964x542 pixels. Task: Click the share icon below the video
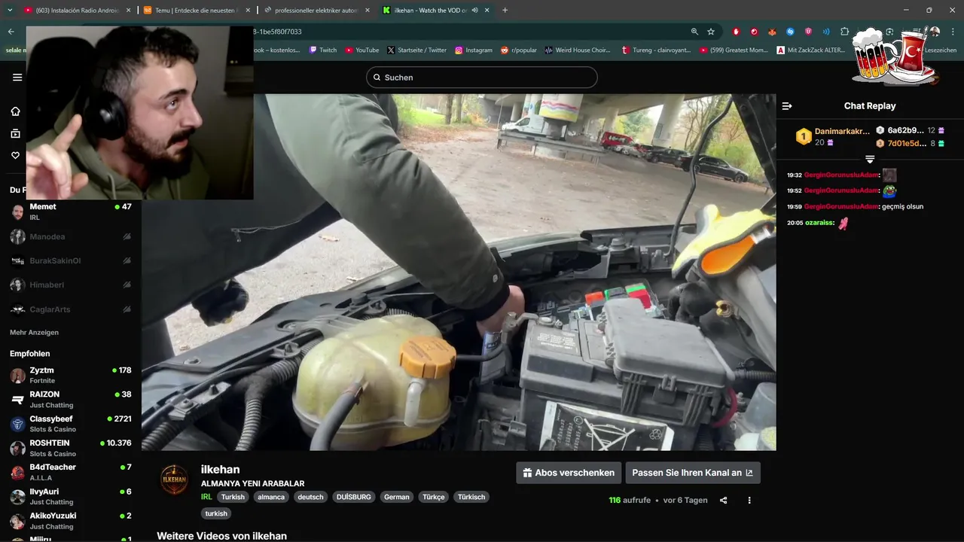pos(723,500)
